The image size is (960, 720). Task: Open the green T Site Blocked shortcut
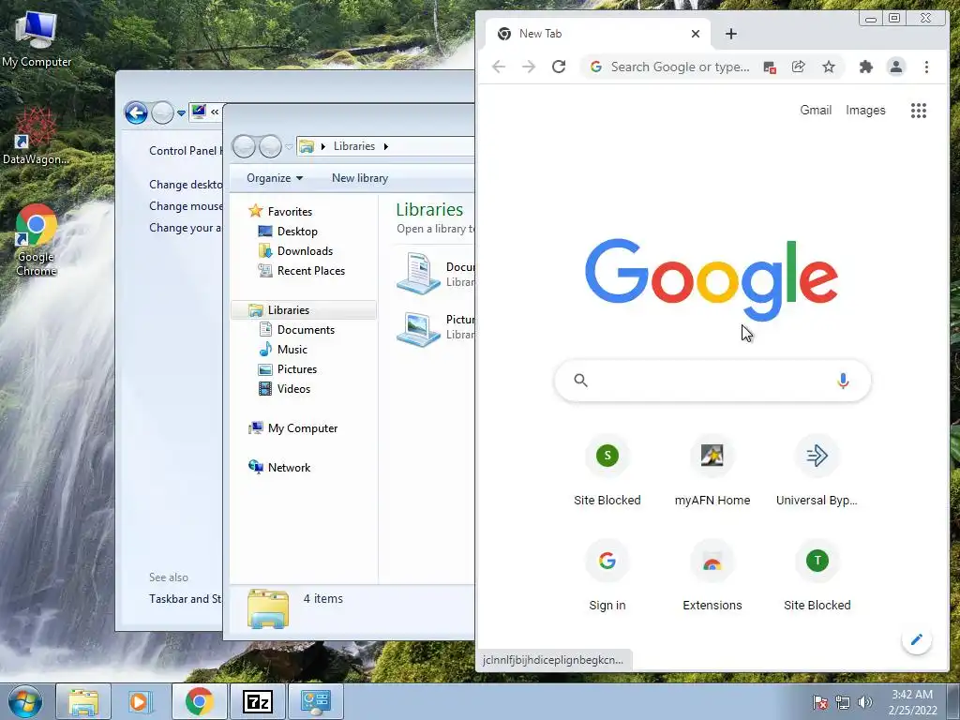pyautogui.click(x=817, y=576)
